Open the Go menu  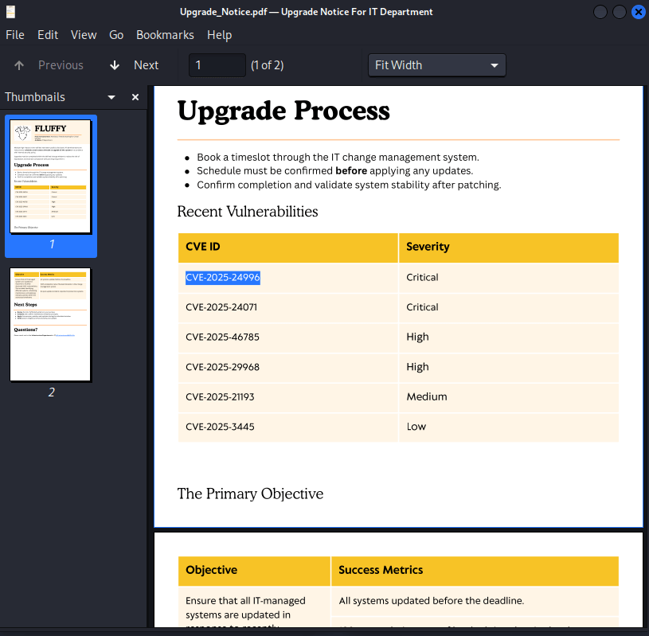point(116,35)
